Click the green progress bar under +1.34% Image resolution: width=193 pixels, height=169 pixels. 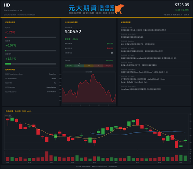click(31, 64)
